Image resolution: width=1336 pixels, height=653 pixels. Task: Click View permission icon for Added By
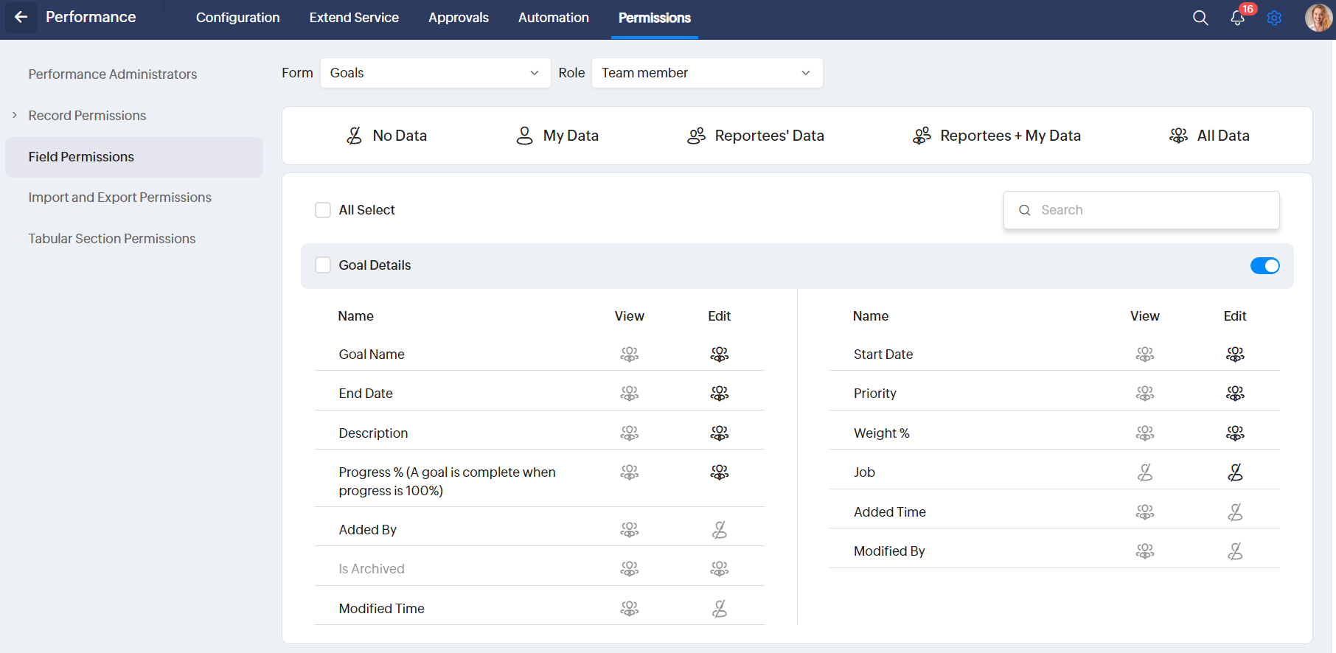(629, 530)
